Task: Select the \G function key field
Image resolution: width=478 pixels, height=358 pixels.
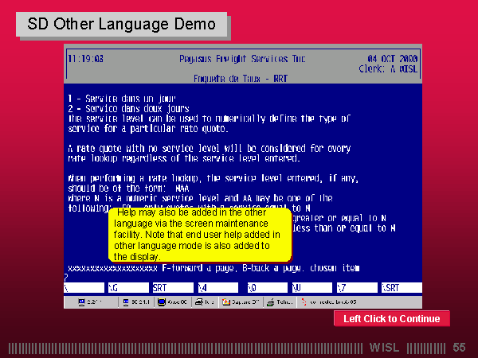Action: (x=127, y=287)
